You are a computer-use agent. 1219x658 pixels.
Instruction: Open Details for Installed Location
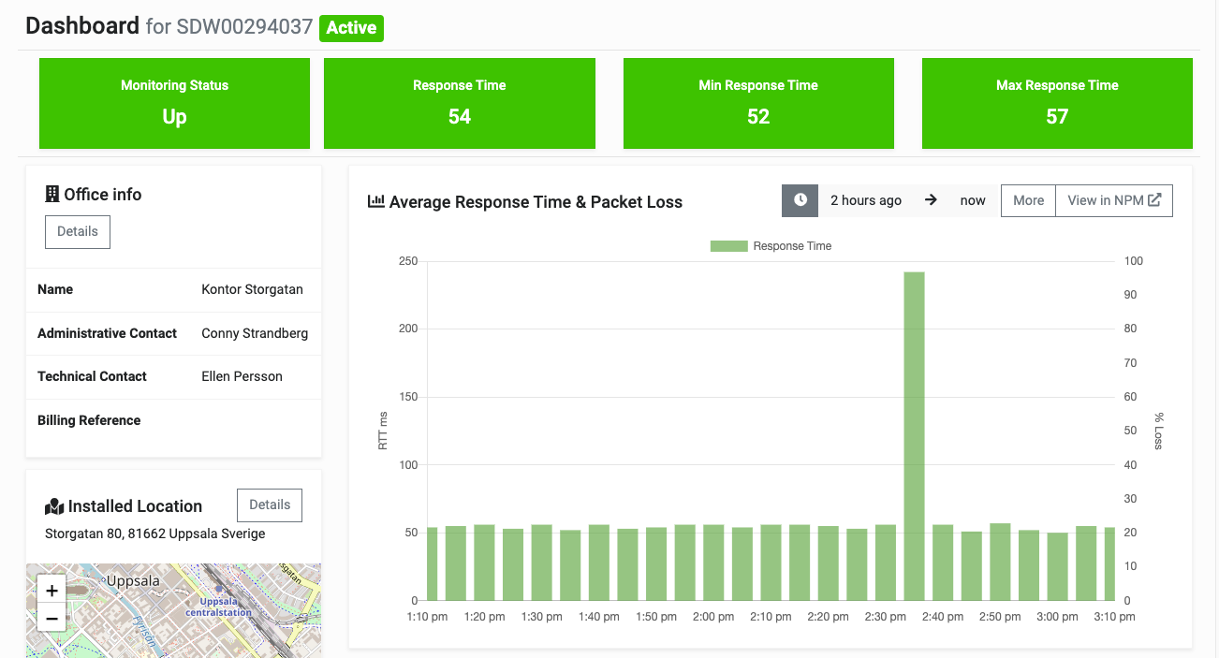(x=269, y=504)
